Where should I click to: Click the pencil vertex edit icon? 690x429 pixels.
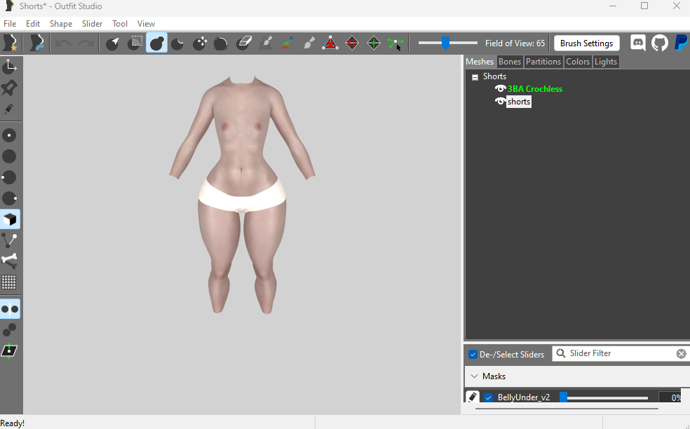click(x=9, y=109)
